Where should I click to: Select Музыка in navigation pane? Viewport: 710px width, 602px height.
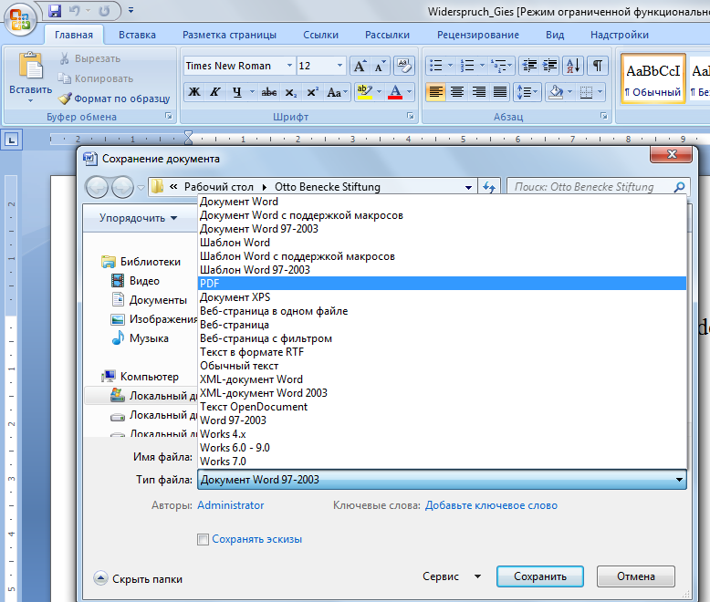140,338
